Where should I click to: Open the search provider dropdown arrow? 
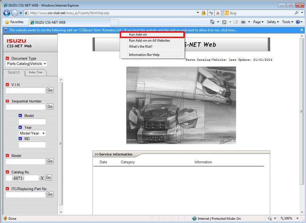tap(302, 13)
